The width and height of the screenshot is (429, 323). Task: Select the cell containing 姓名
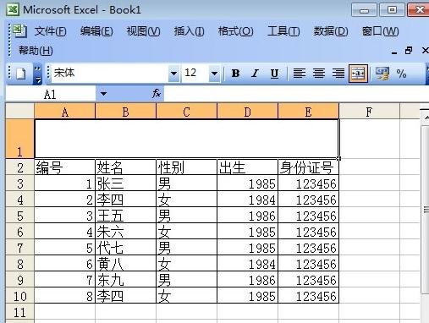click(126, 167)
